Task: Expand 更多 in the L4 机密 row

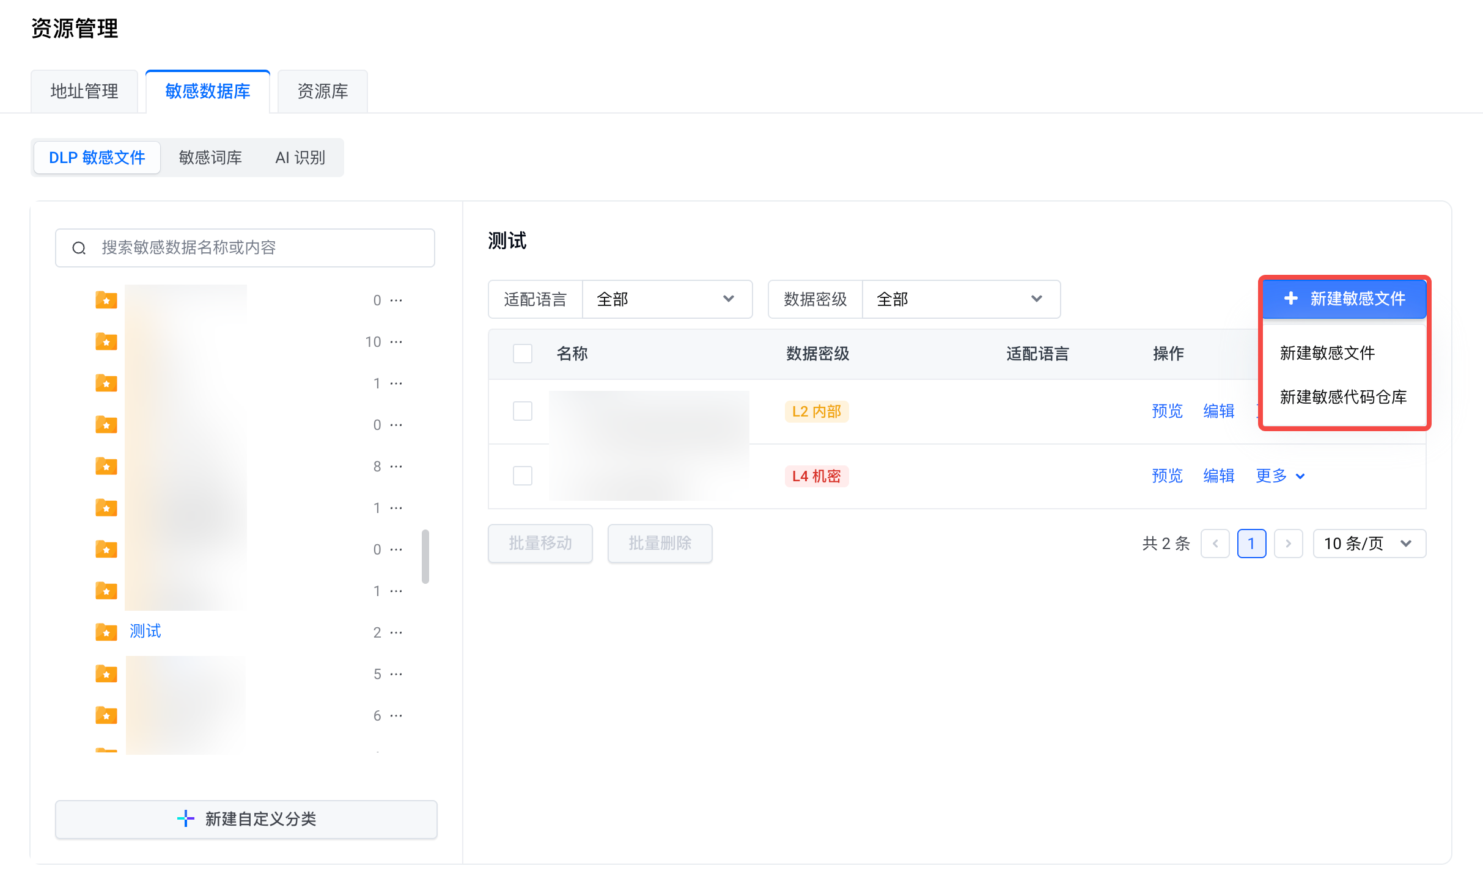Action: click(1280, 476)
